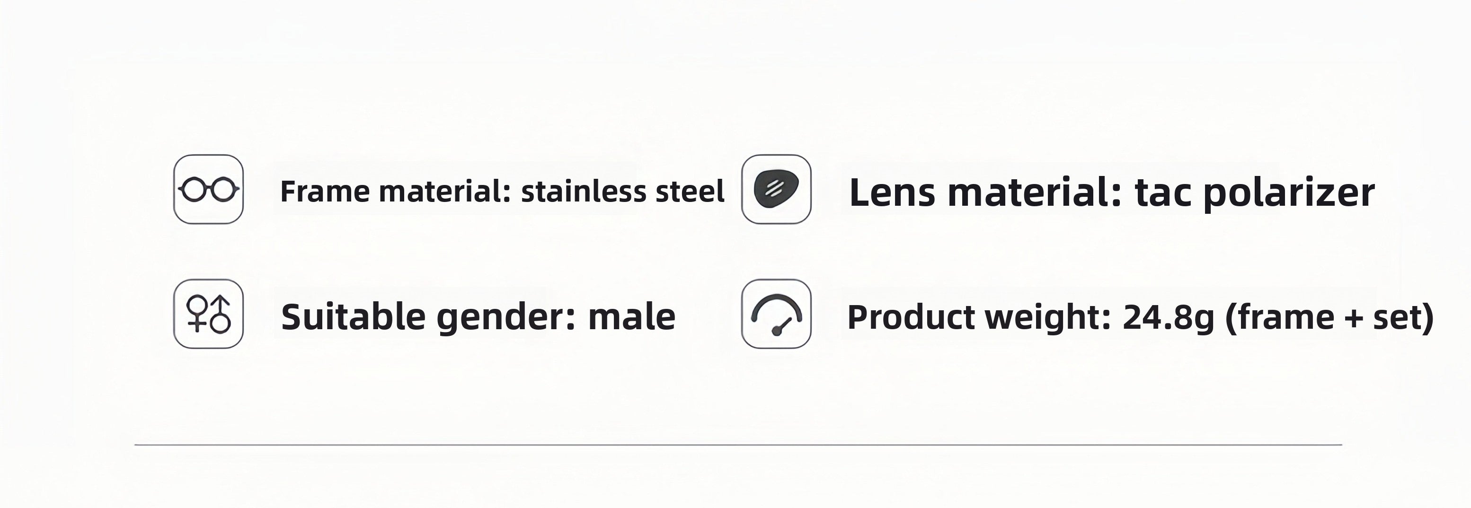Click the right lens of glasses icon
Viewport: 1471px width, 508px height.
223,190
